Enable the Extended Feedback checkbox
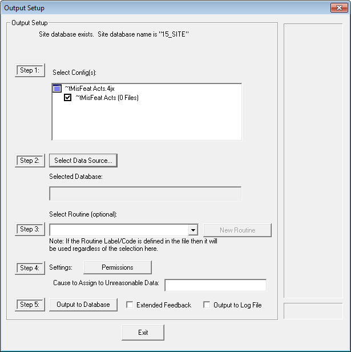Screen dimensions: 351x352 click(x=130, y=305)
